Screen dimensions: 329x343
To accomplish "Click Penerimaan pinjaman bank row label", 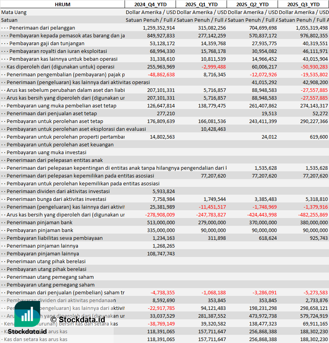I will click(x=39, y=223).
